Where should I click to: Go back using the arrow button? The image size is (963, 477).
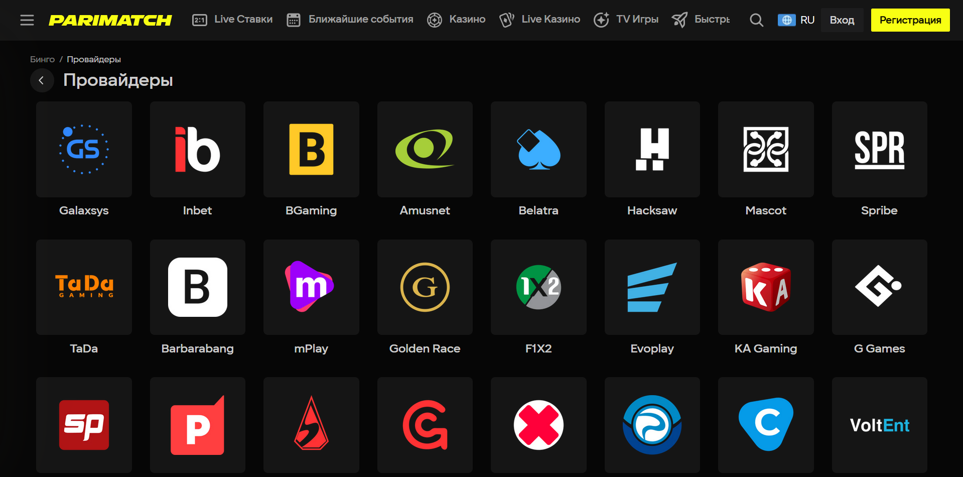pos(42,80)
